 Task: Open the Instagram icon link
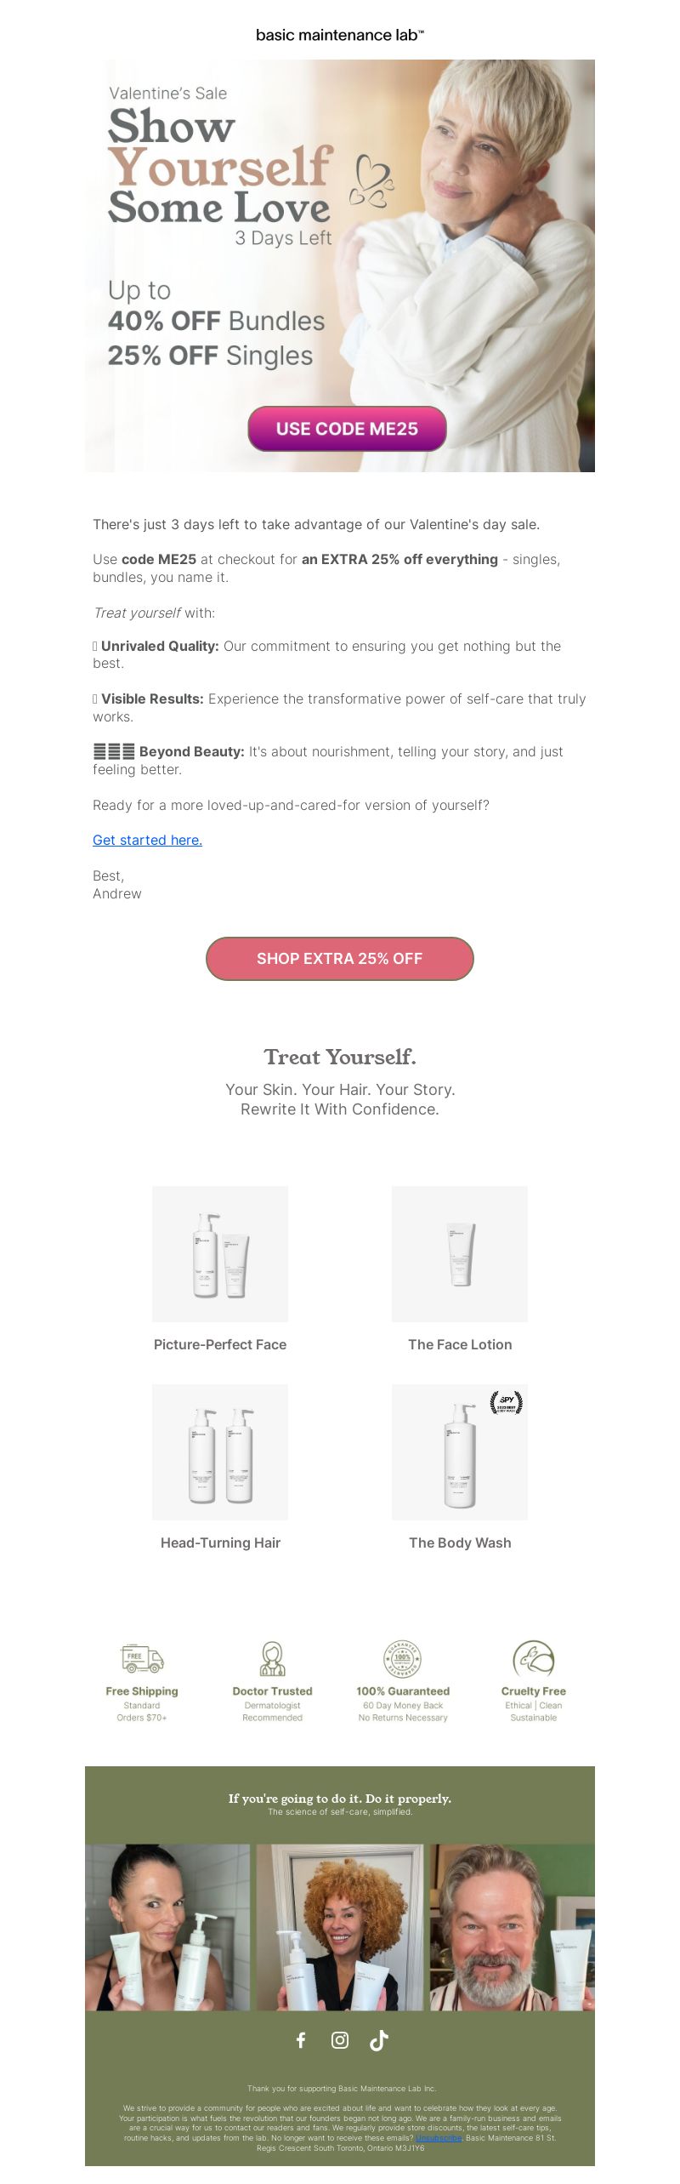tap(340, 2040)
